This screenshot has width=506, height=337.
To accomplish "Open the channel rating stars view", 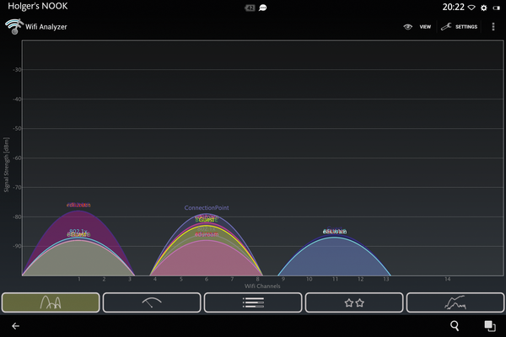I will (x=354, y=302).
